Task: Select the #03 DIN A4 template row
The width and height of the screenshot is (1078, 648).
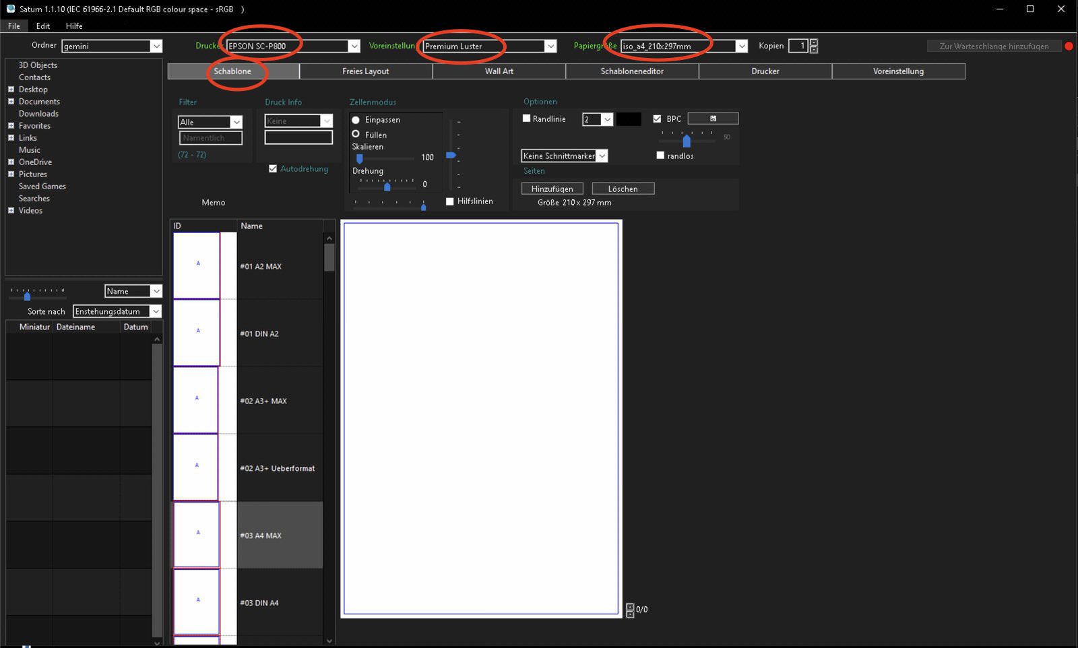Action: click(247, 603)
